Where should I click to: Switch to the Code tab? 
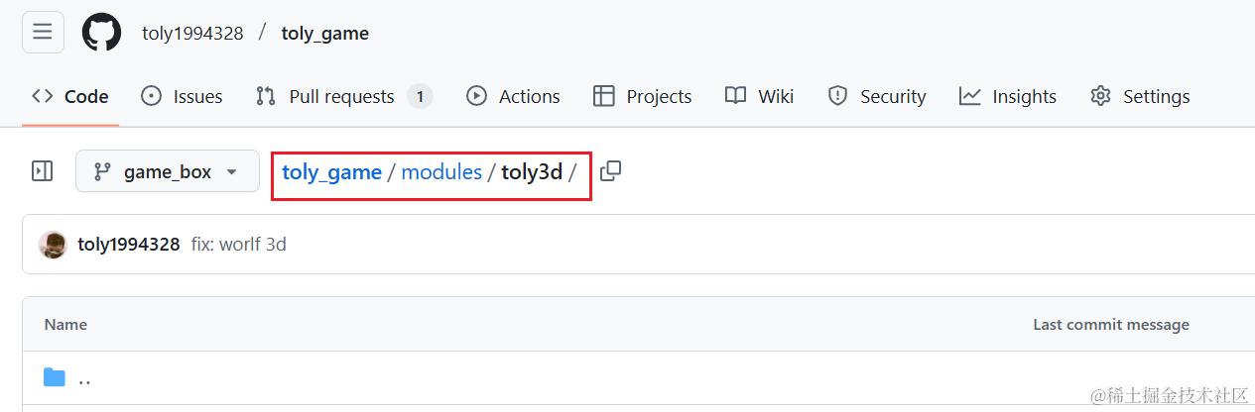[70, 96]
